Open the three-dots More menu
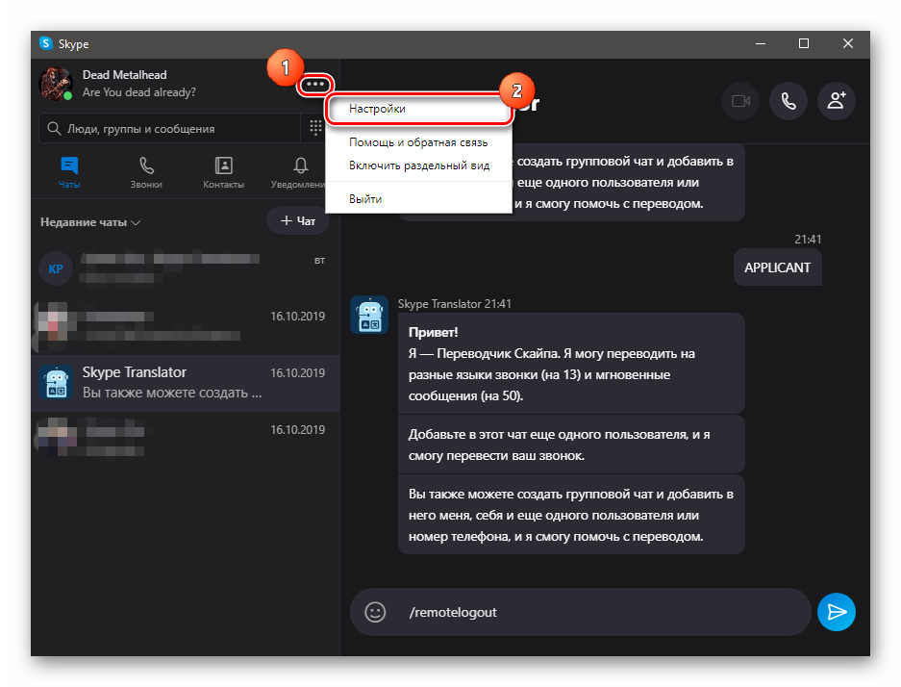The height and width of the screenshot is (687, 901). coord(314,85)
